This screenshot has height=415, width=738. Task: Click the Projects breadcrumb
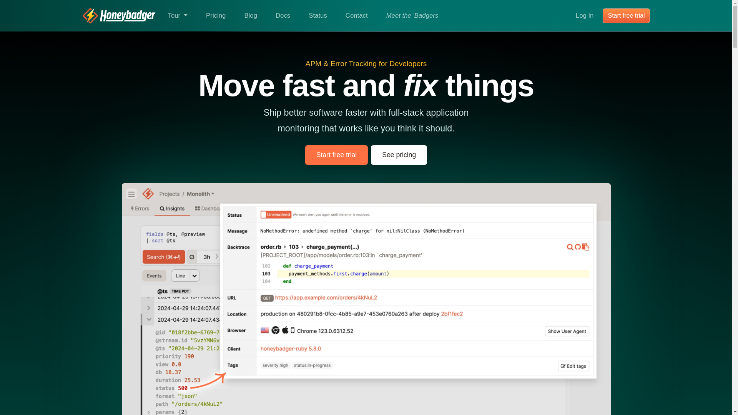click(x=170, y=194)
